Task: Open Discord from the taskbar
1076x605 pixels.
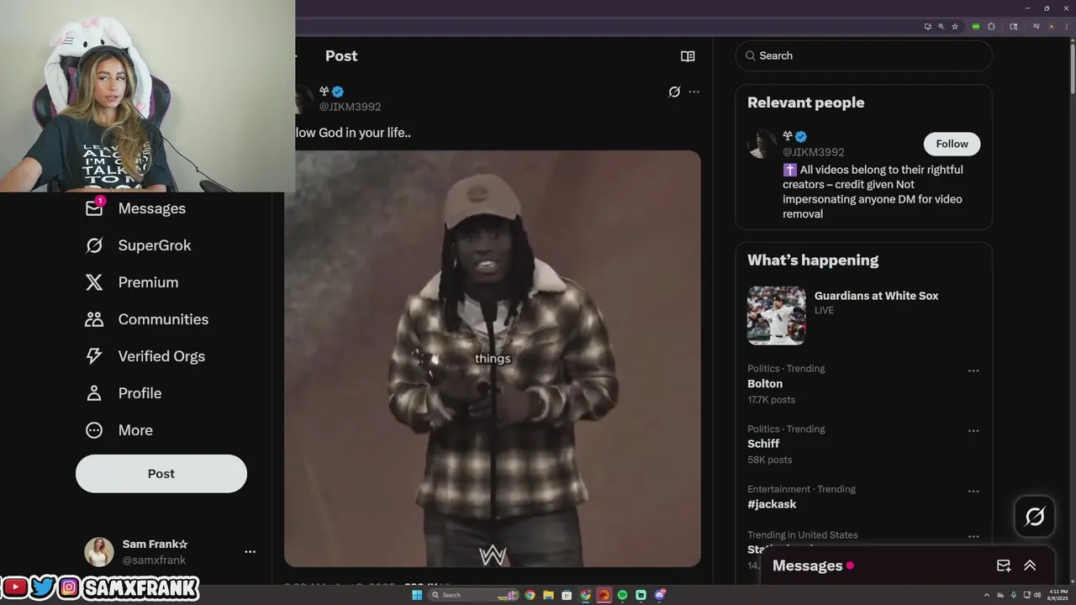Action: click(660, 595)
